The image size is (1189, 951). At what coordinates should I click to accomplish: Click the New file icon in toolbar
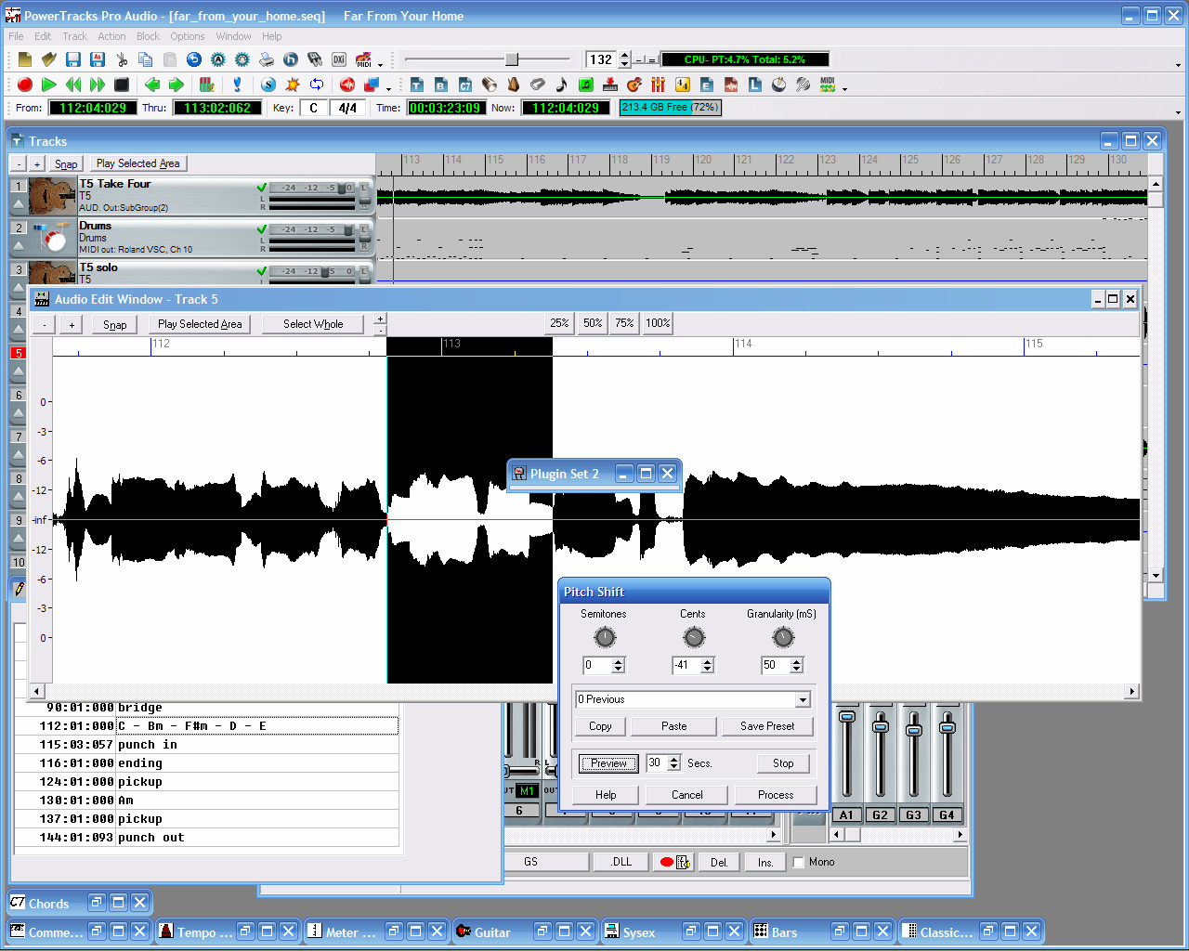[25, 59]
